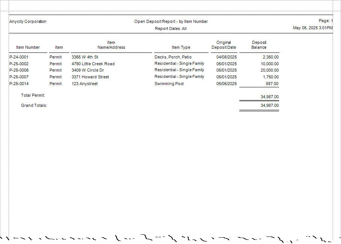
Task: Select the P-25-0014 record
Action: [x=19, y=83]
